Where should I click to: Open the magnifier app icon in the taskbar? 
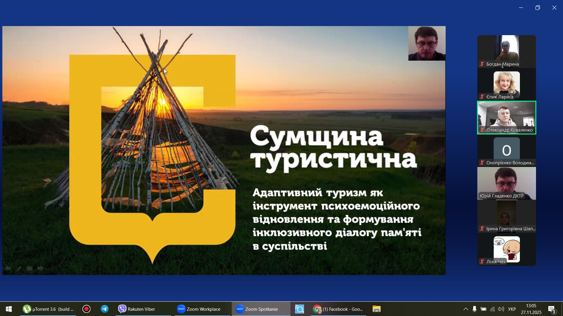[x=300, y=309]
